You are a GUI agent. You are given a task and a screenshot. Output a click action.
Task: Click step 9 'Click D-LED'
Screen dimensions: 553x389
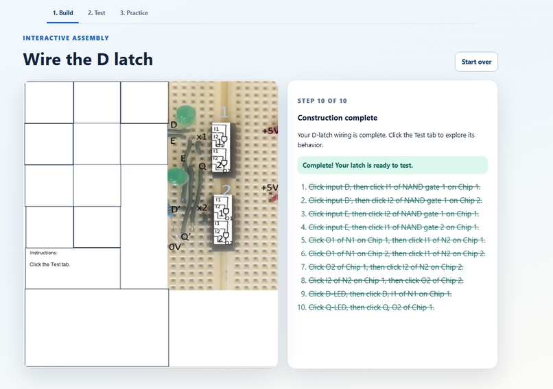click(x=380, y=294)
